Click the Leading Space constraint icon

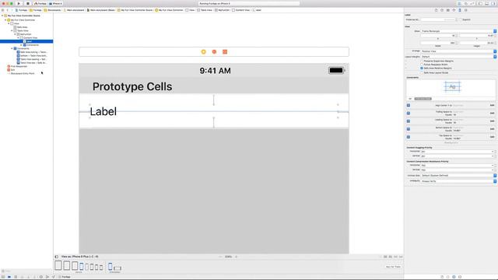409,121
